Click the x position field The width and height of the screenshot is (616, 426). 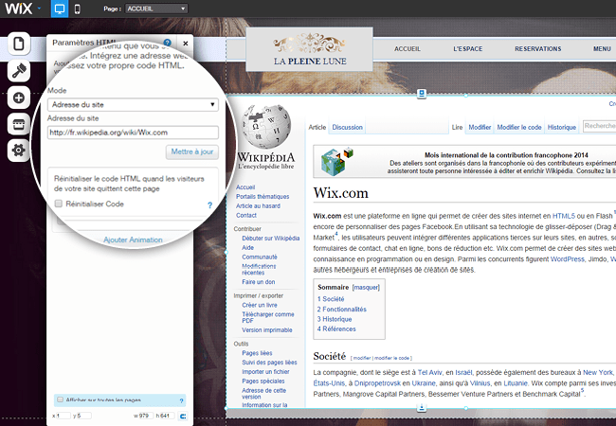pos(63,416)
